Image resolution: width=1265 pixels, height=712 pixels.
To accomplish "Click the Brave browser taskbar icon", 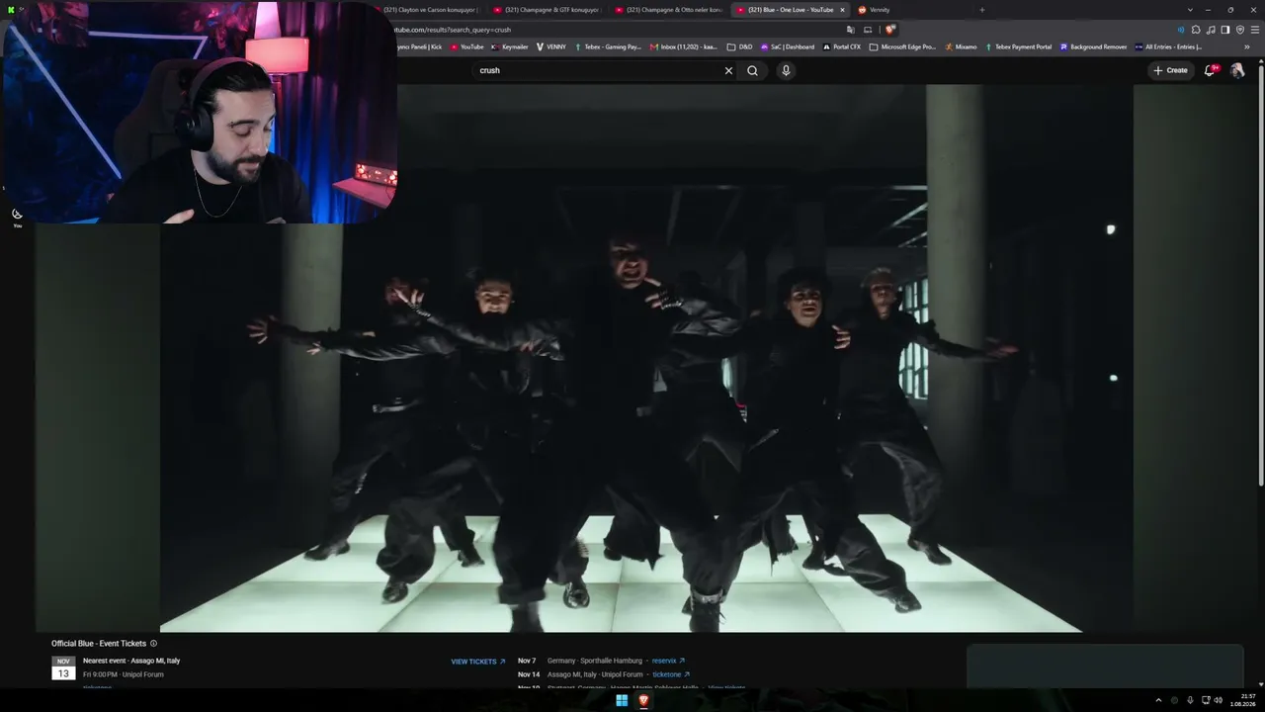I will pyautogui.click(x=643, y=700).
